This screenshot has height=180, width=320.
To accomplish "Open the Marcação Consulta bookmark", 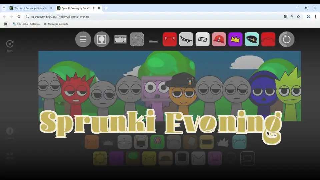I will click(56, 24).
